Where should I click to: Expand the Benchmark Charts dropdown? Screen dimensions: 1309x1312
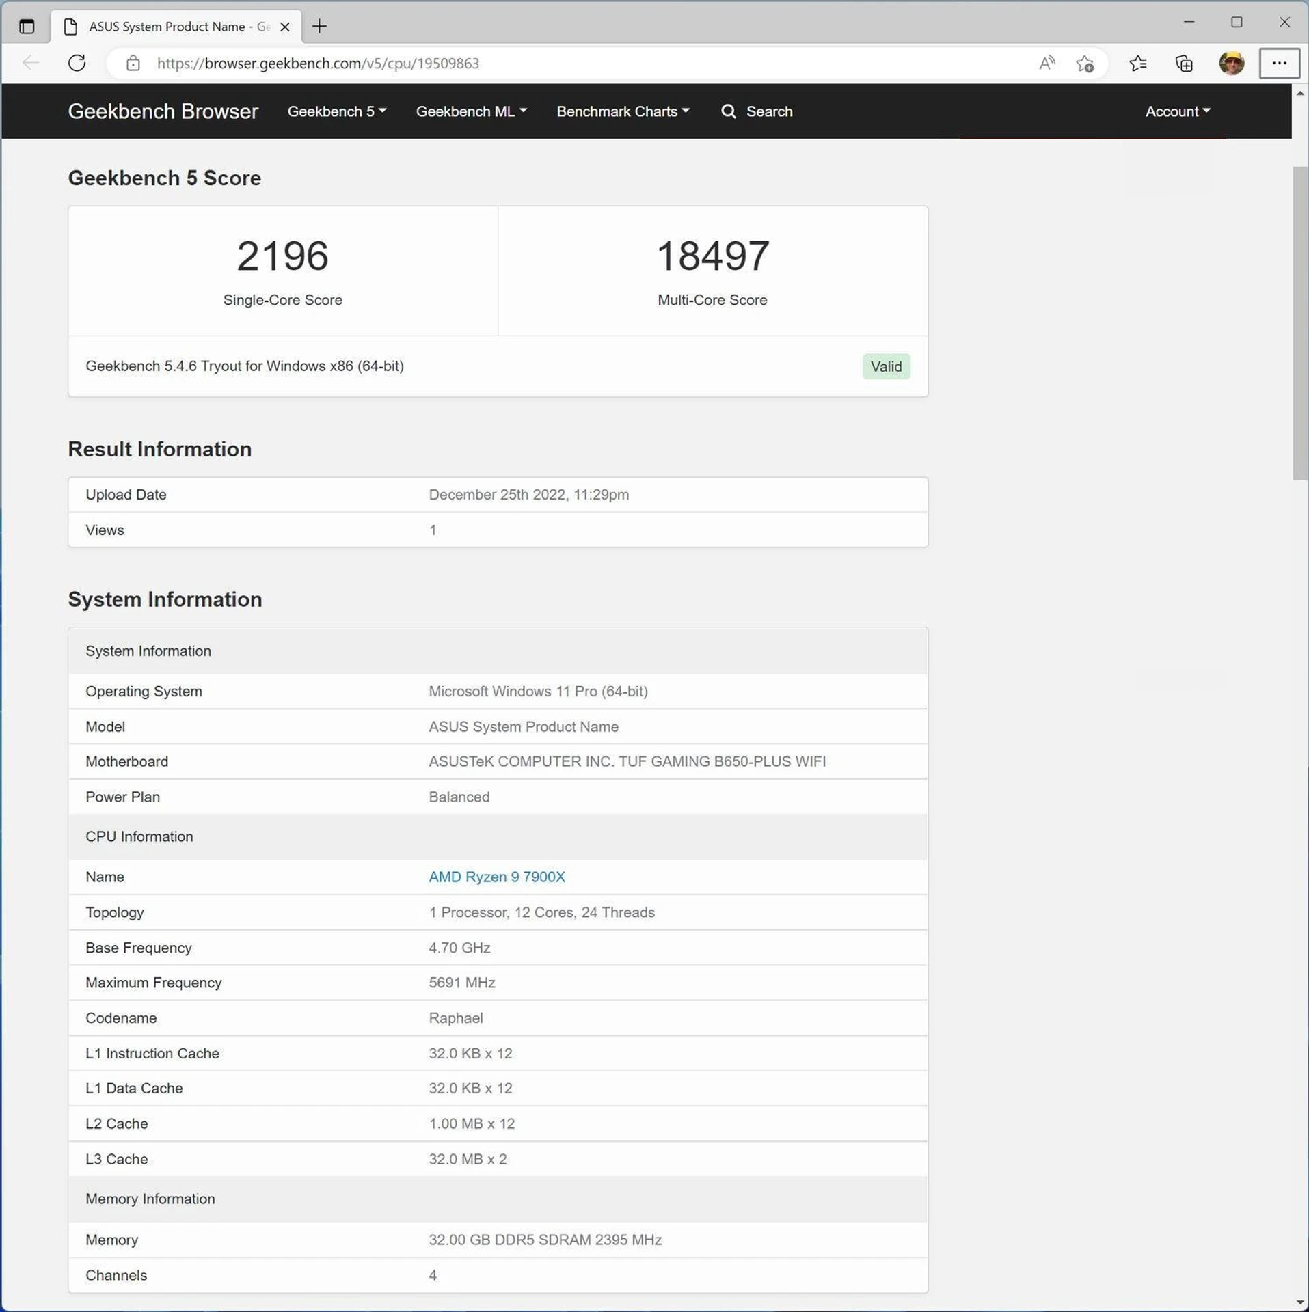coord(623,111)
